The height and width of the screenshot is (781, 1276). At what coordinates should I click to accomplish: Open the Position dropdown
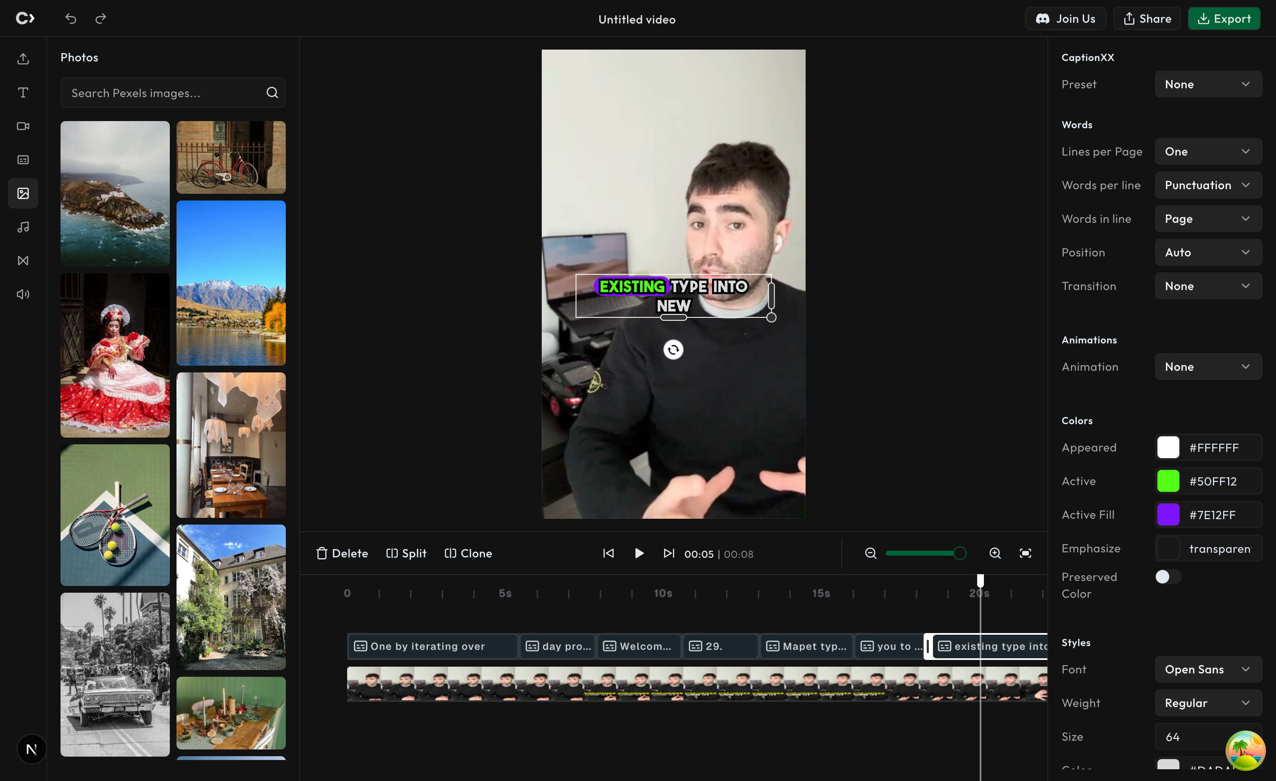tap(1208, 252)
